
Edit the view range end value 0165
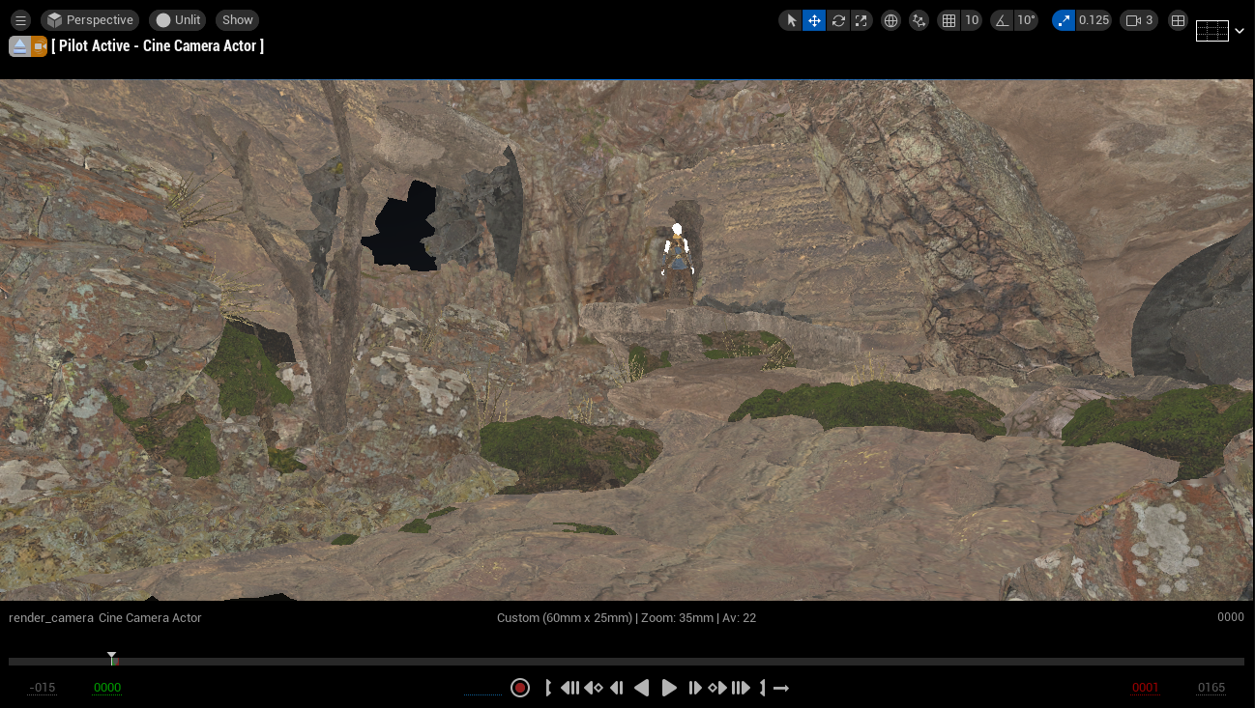point(1211,688)
